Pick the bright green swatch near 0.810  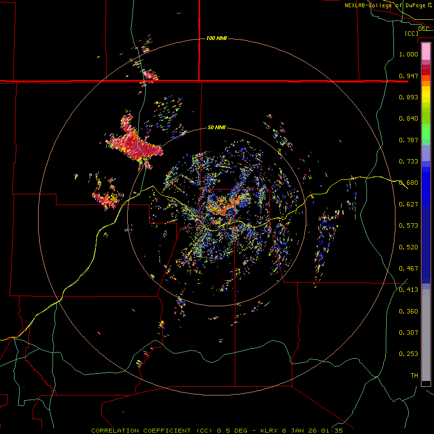[426, 132]
